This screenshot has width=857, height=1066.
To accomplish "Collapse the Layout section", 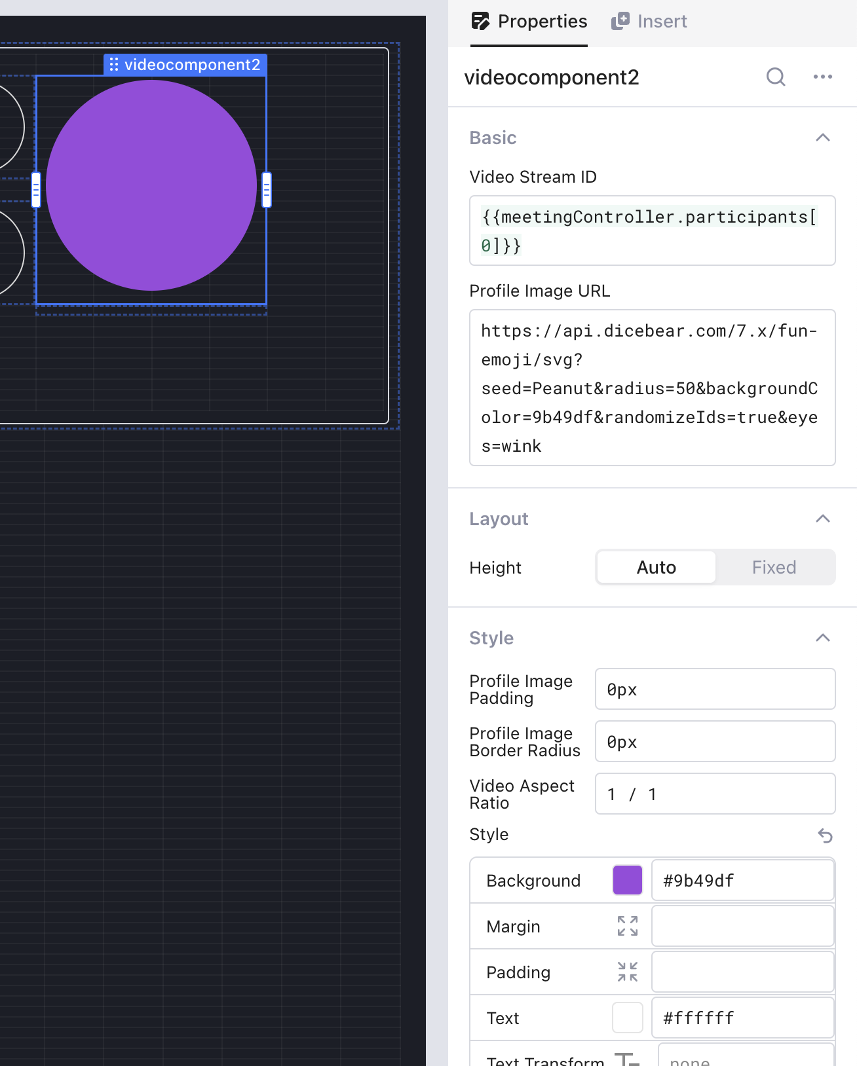I will pyautogui.click(x=822, y=519).
